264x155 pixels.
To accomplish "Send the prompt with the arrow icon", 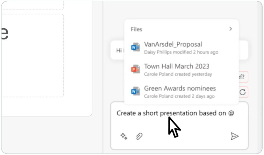I will 234,136.
